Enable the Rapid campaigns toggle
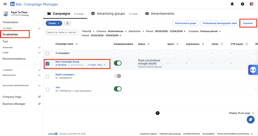The image size is (258, 136). click(x=118, y=76)
